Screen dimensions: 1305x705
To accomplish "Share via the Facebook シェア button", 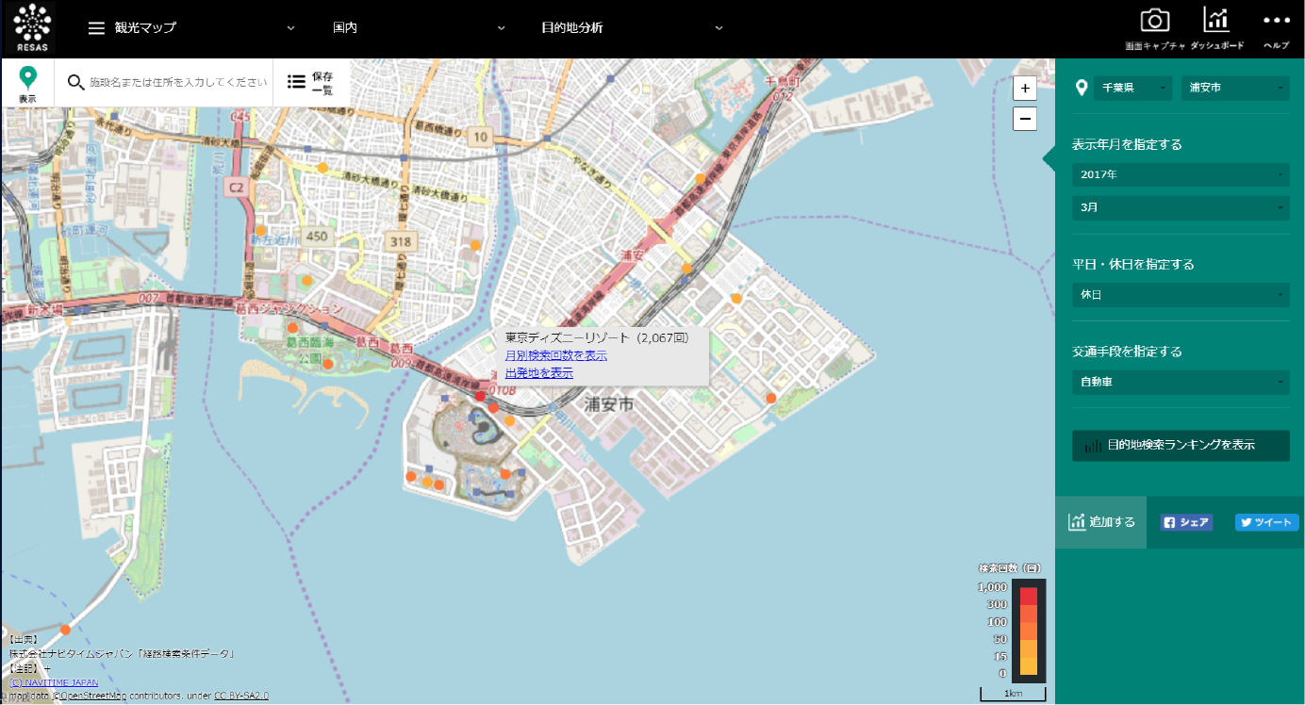I will [1186, 522].
